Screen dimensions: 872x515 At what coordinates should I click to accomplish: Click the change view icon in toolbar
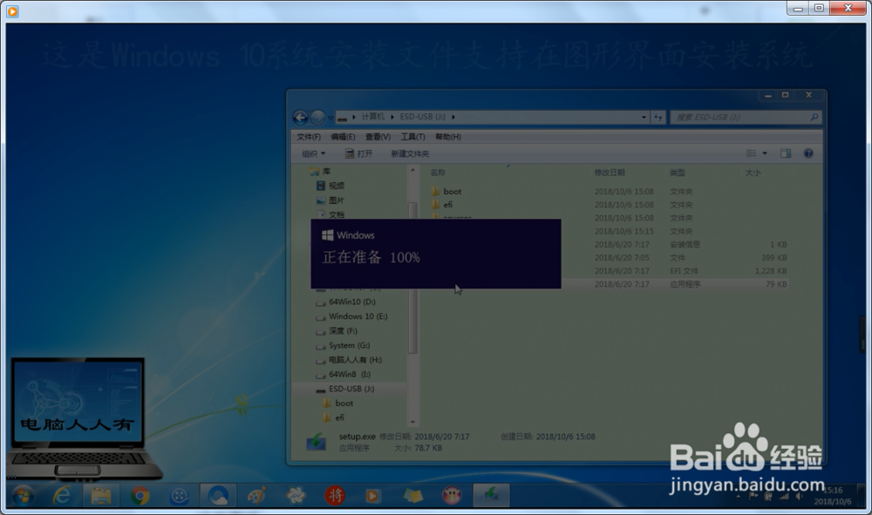[751, 153]
